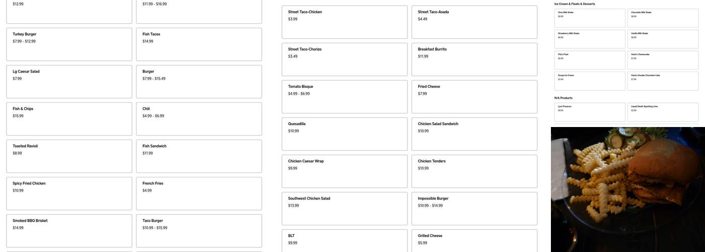Image resolution: width=705 pixels, height=252 pixels.
Task: Open the Smoked BBQ Brisket card
Action: [x=69, y=231]
